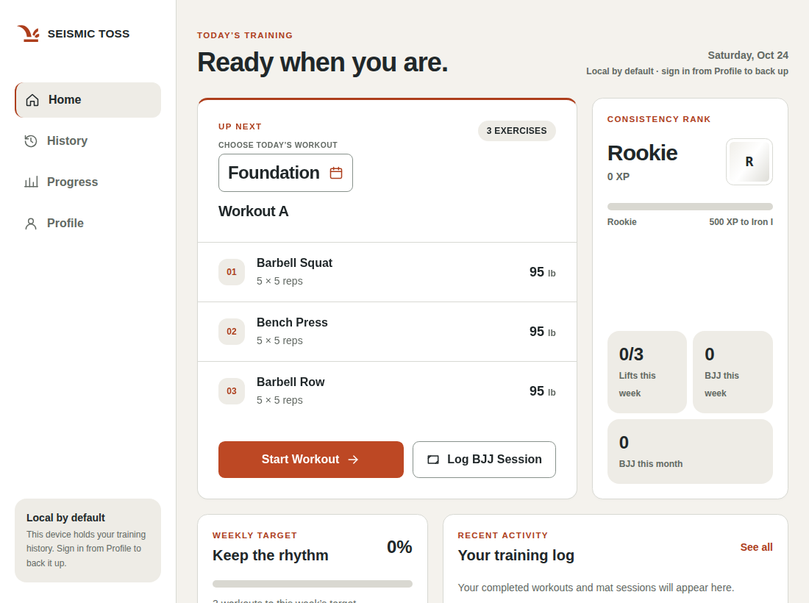809x603 pixels.
Task: Log a BJJ session
Action: (484, 460)
